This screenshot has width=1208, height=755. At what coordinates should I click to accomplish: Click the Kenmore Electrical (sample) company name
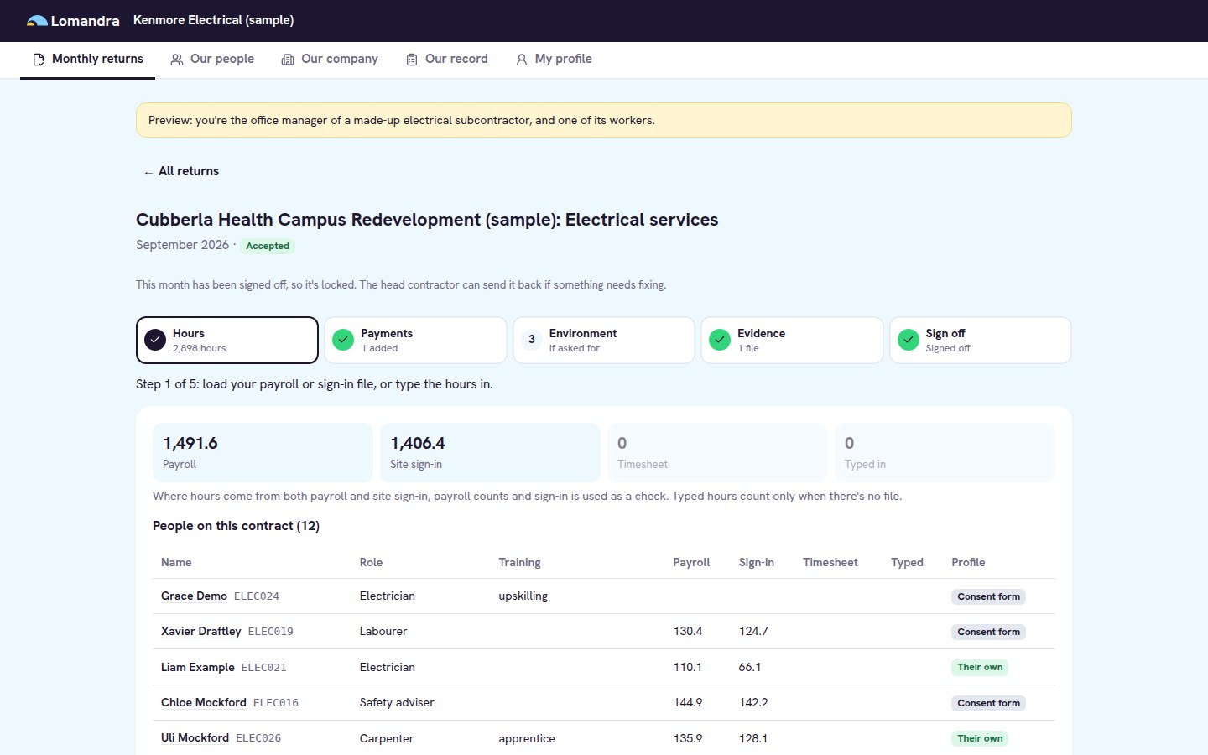214,20
